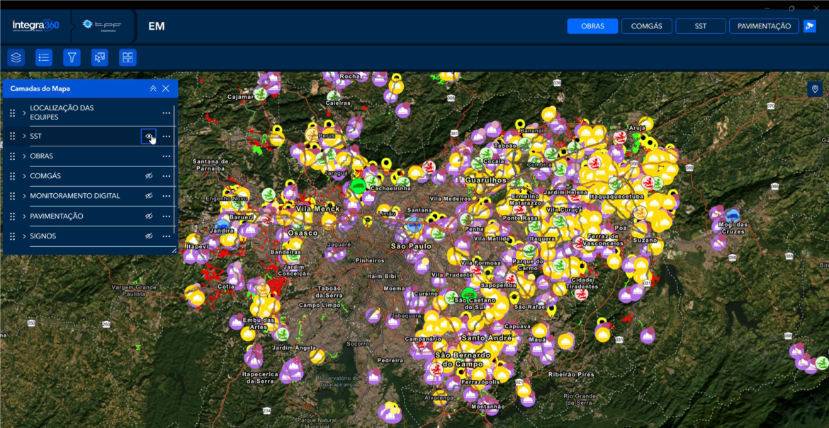Open the more options dots for OBRAS layer

click(x=167, y=156)
